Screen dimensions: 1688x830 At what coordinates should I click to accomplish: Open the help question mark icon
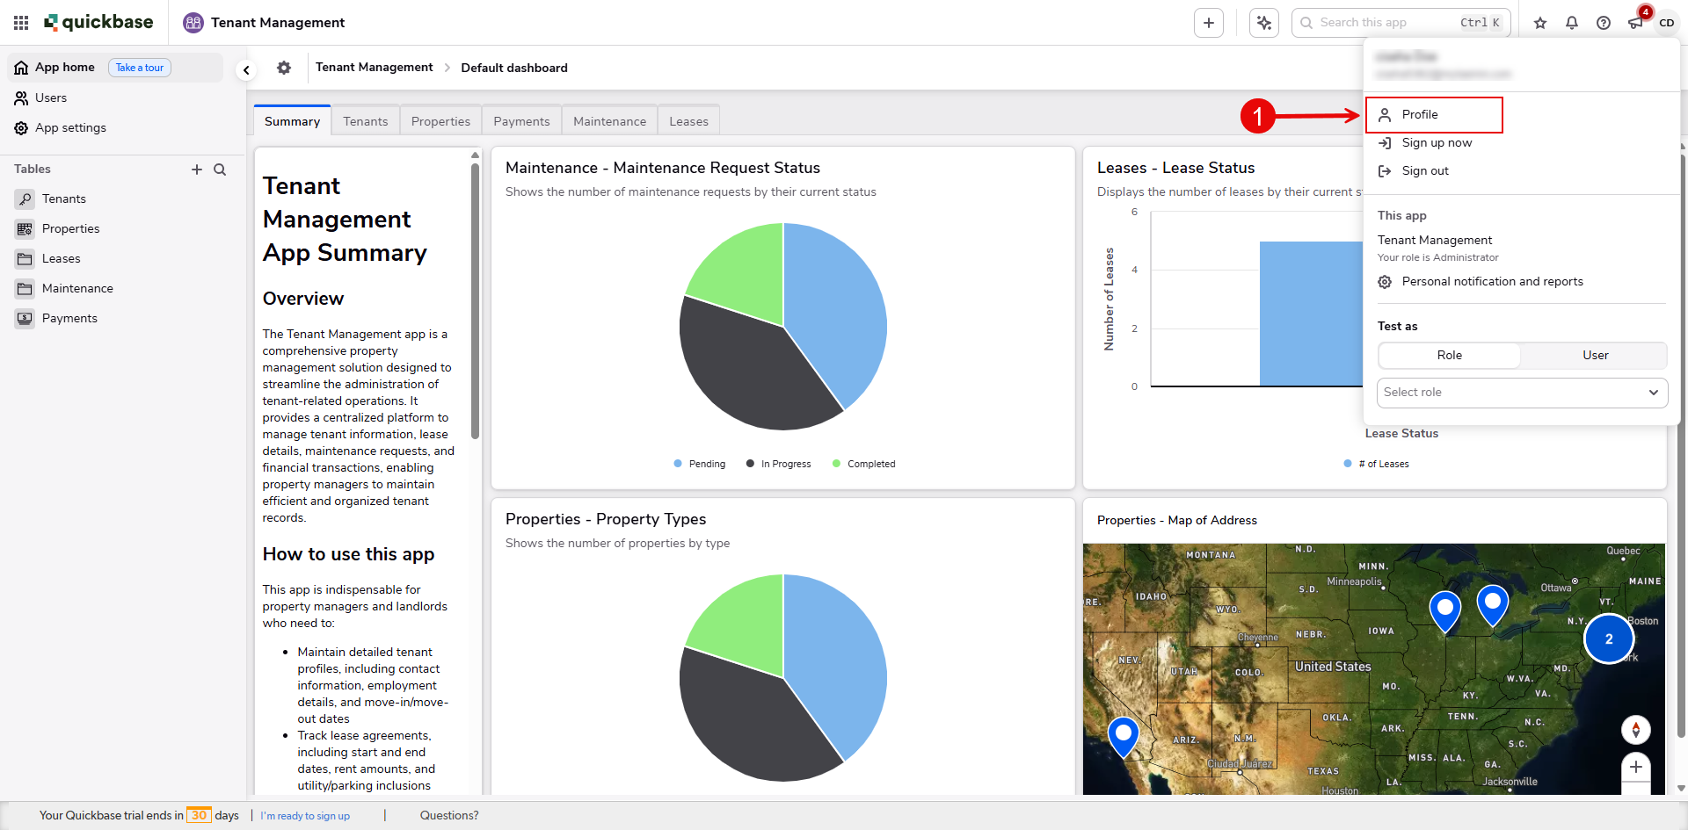[x=1604, y=23]
